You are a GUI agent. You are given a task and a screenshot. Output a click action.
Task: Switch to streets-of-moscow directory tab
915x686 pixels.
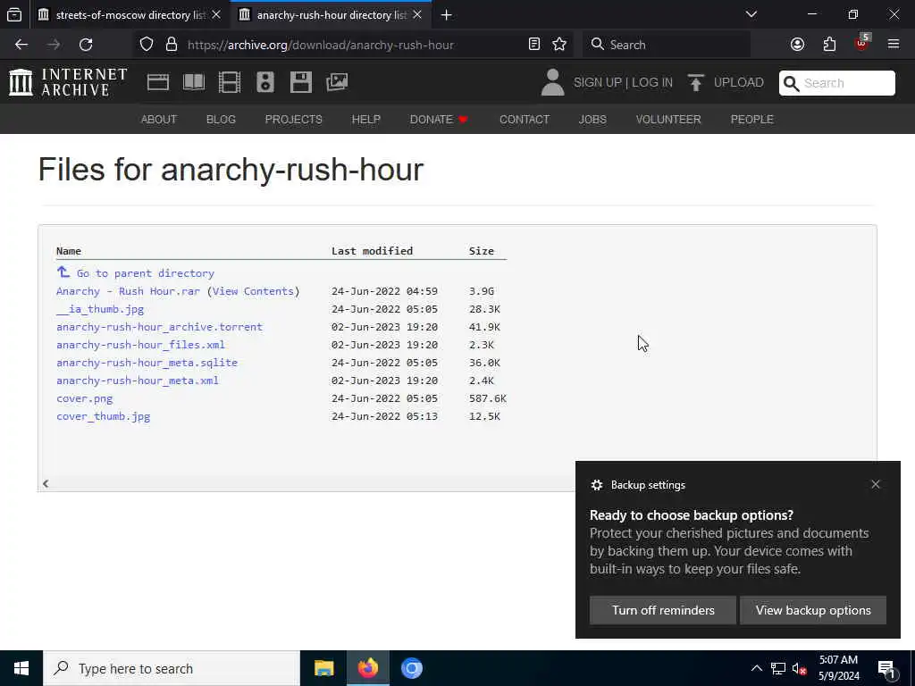[130, 15]
